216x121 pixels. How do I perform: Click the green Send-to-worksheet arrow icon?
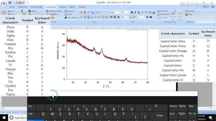[x=24, y=12]
